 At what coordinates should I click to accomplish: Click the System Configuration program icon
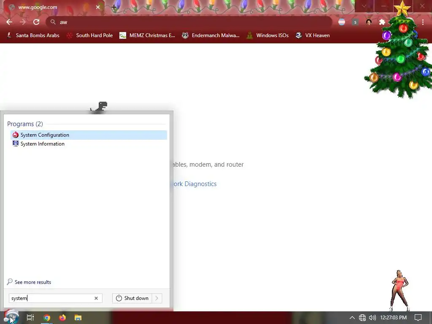16,135
